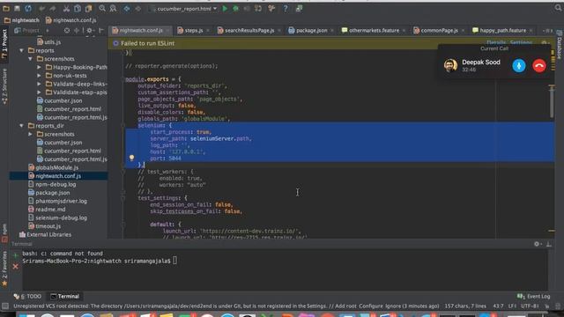Toggle tool window quick-access icon at bottom-left corner

click(x=5, y=306)
